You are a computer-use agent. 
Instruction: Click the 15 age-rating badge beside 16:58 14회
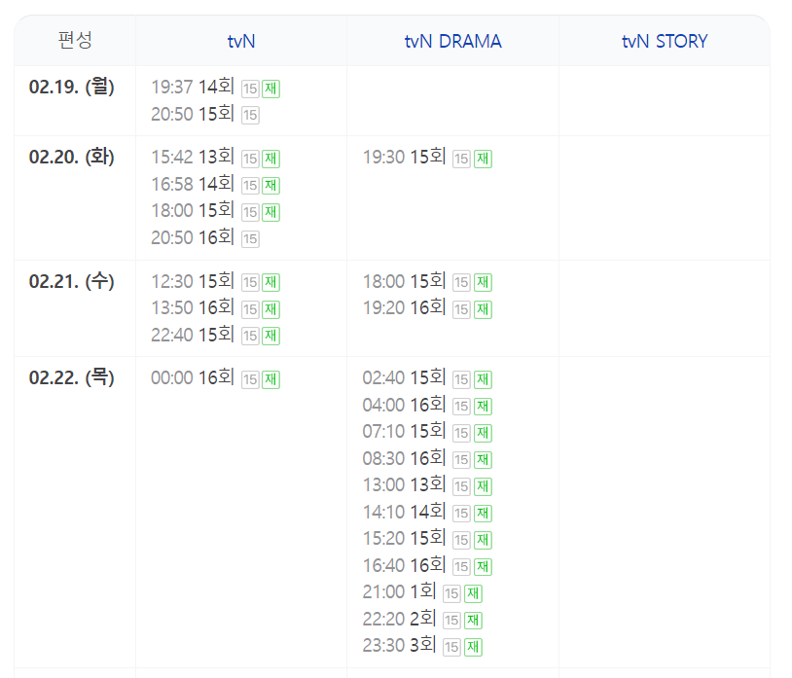pos(250,186)
